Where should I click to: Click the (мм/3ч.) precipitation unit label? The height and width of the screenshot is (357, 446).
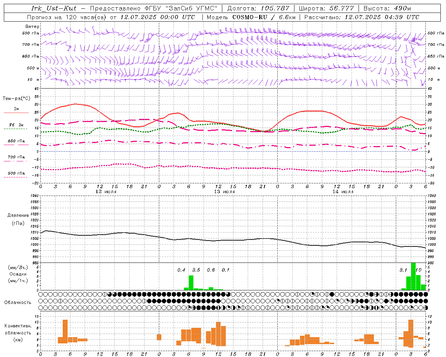[x=18, y=267]
